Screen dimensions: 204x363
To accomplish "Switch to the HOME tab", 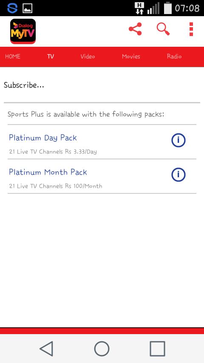I will [13, 57].
